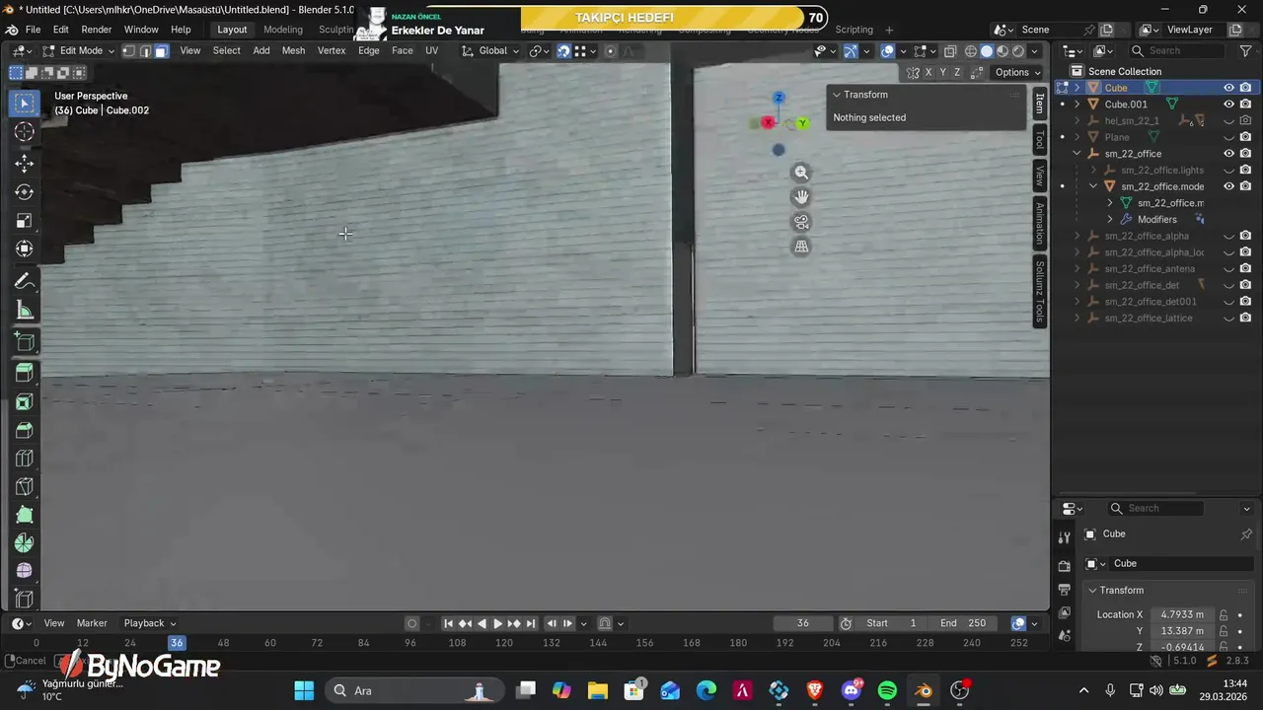Open the Playback dropdown in timeline
Image resolution: width=1263 pixels, height=710 pixels.
click(x=150, y=623)
